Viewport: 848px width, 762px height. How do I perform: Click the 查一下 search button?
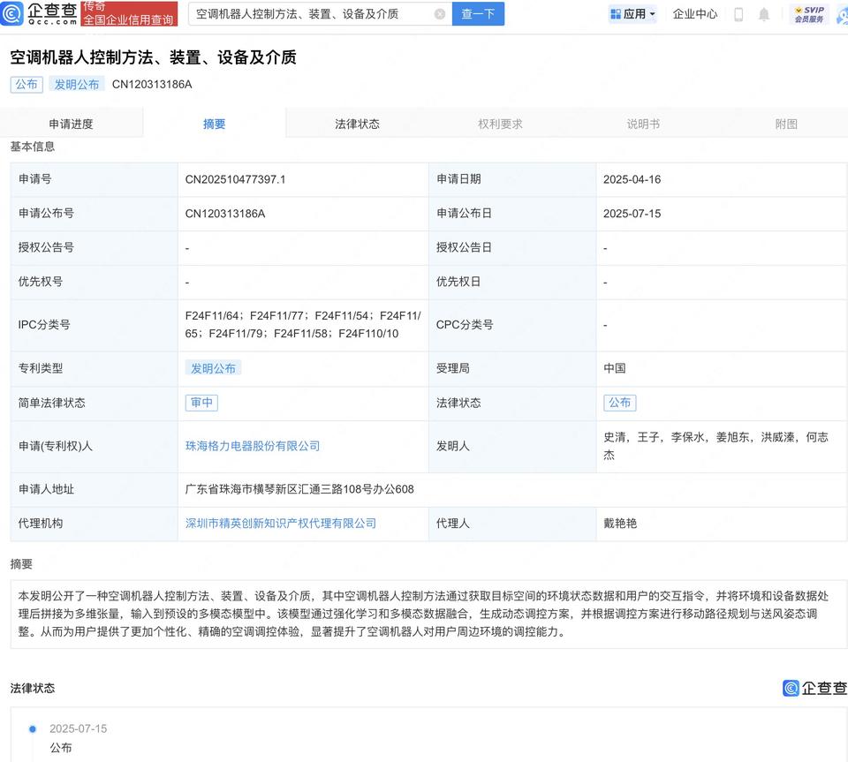click(x=478, y=14)
